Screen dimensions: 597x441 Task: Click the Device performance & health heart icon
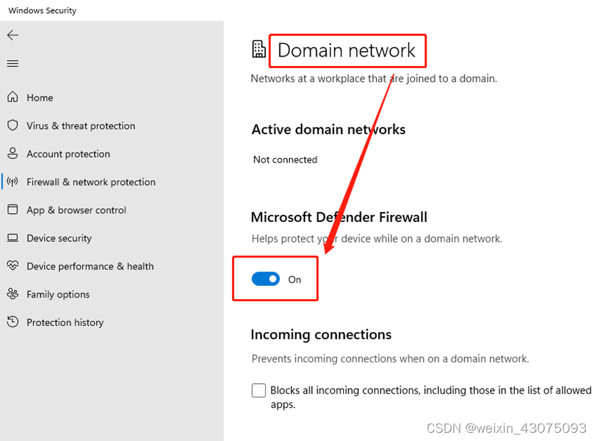(12, 266)
